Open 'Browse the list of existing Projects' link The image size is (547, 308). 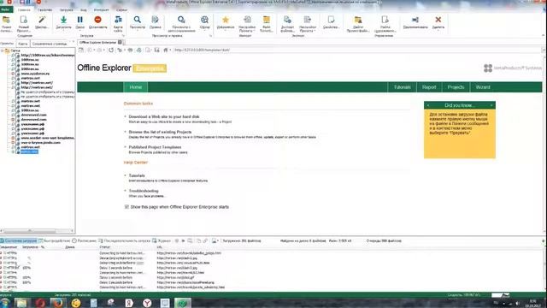tap(160, 132)
